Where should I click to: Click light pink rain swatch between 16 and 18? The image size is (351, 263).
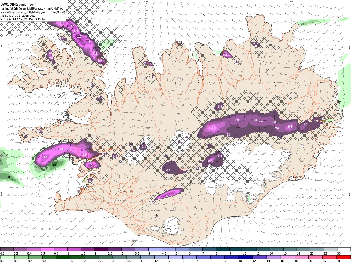click(287, 257)
